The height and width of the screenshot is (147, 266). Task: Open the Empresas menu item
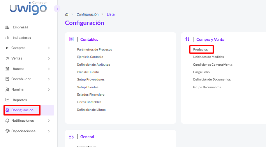(20, 27)
